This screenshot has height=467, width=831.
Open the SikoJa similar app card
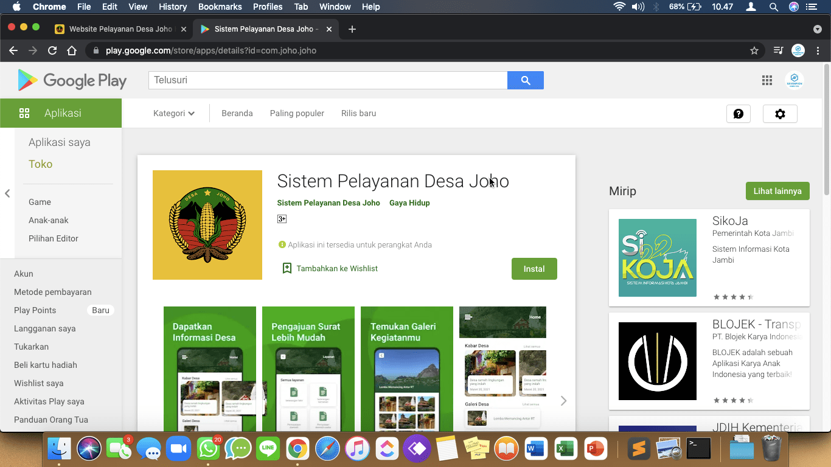tap(709, 258)
